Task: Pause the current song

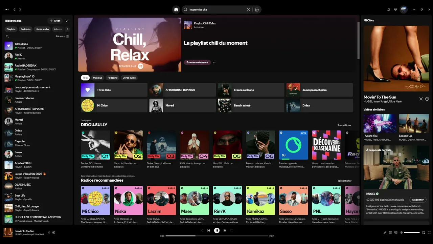Action: 217,230
